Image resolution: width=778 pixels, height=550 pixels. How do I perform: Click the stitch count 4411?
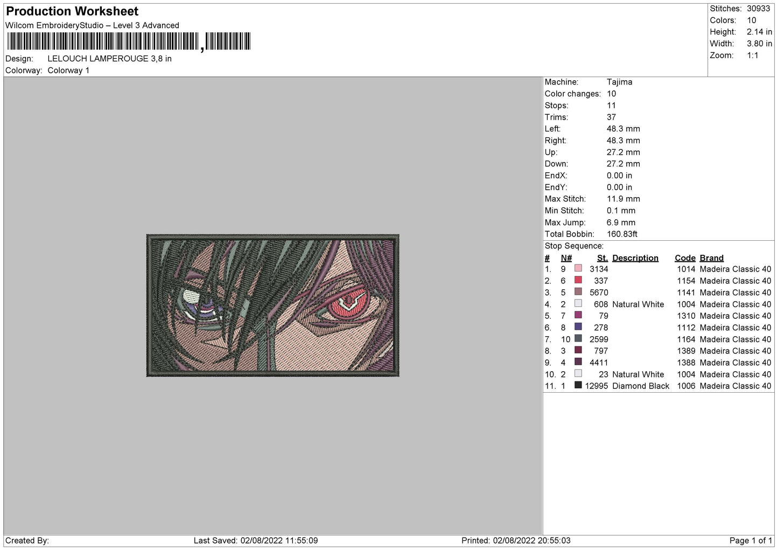(x=599, y=363)
